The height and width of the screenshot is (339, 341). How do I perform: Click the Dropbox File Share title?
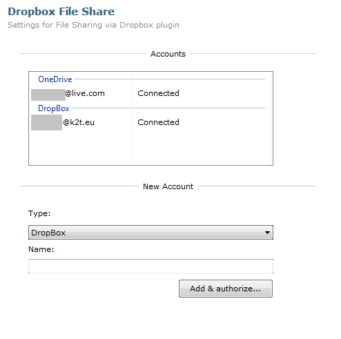(61, 12)
